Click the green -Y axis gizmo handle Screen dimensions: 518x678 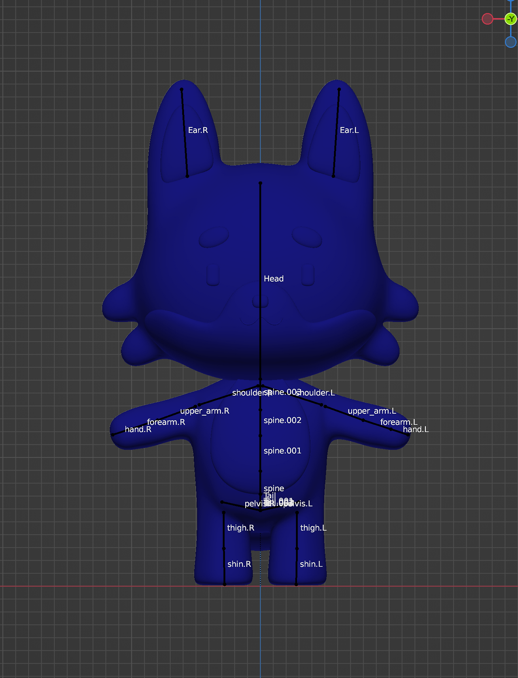coord(511,19)
